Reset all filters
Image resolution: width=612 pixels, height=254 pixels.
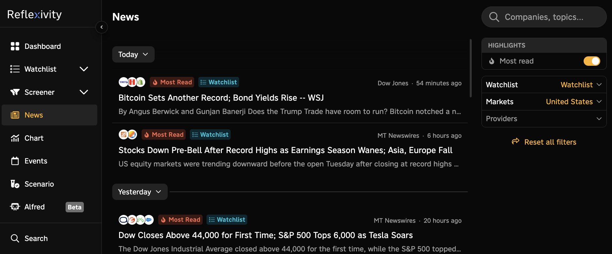click(x=544, y=142)
